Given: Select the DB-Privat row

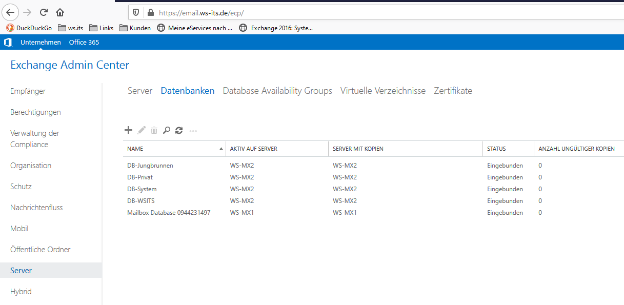Looking at the screenshot, I should (373, 177).
